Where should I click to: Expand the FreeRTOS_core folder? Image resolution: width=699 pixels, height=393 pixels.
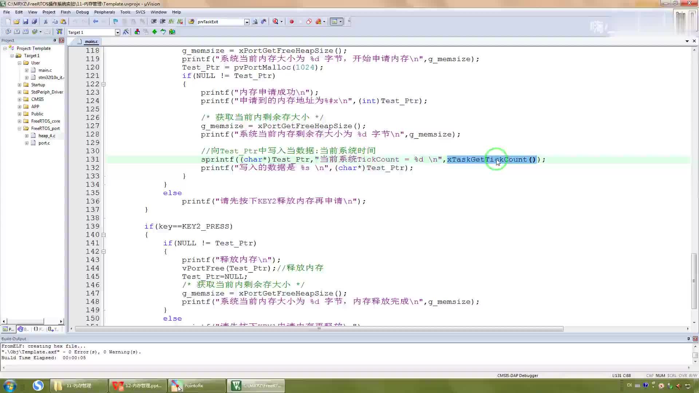(x=20, y=121)
